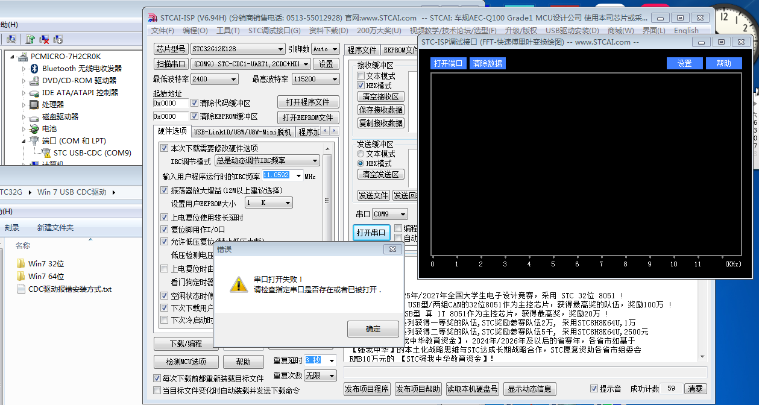Open 文件(F) menu in STCAI-ISP
759x405 pixels.
point(163,31)
